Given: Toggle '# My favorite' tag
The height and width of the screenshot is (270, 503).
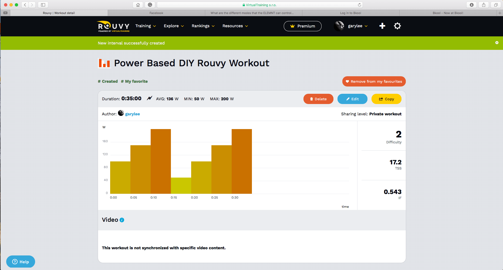Looking at the screenshot, I should click(x=134, y=81).
